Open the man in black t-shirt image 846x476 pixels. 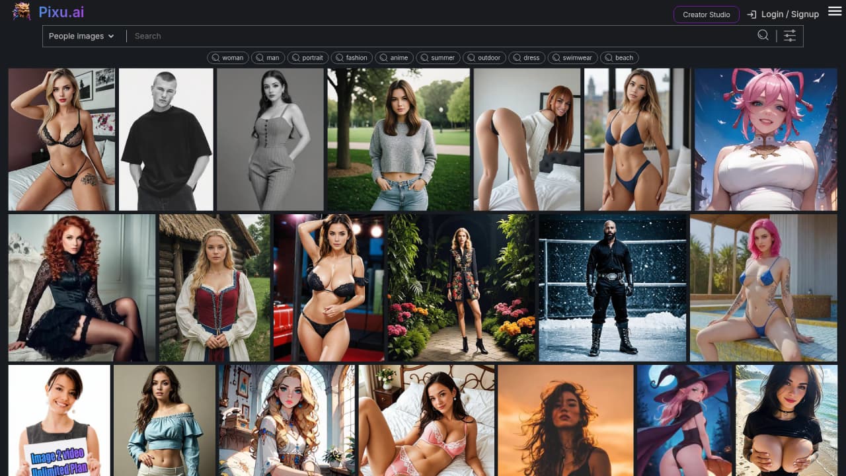166,139
